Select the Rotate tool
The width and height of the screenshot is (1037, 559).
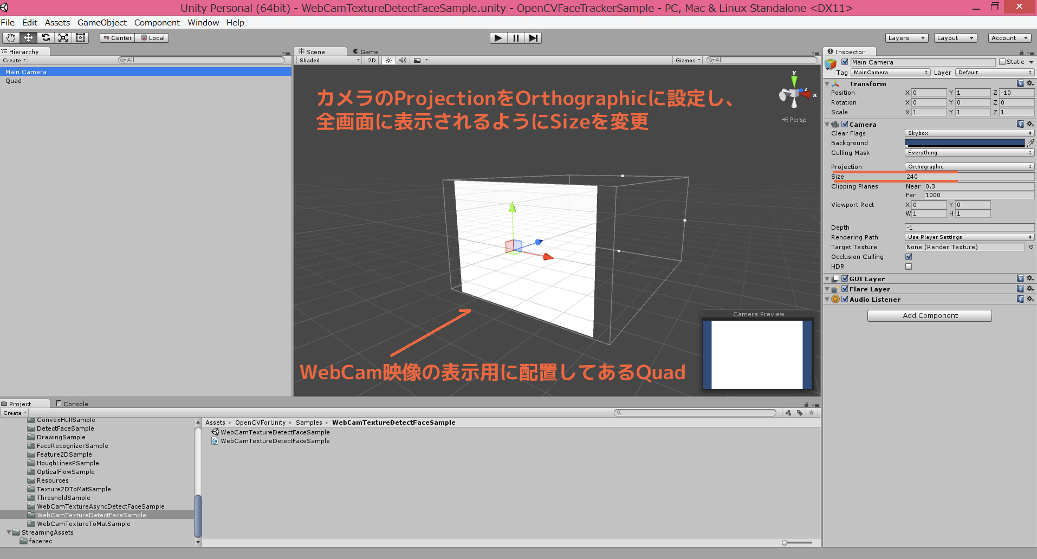(x=46, y=38)
